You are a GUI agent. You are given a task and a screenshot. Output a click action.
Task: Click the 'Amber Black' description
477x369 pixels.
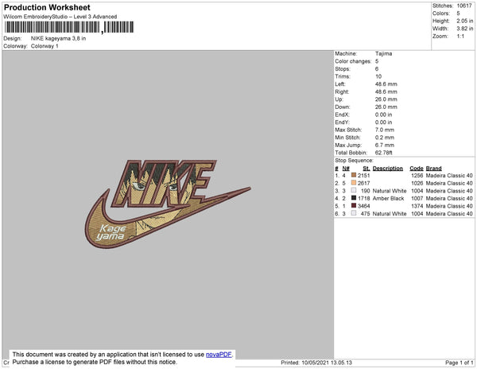[x=388, y=198]
